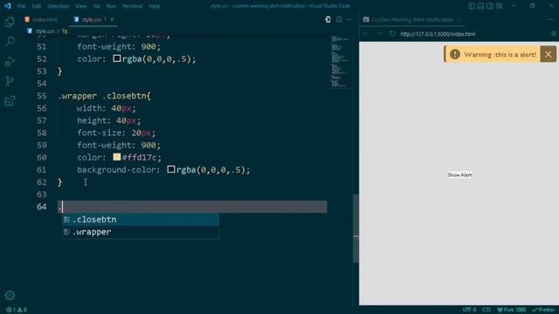Screen dimensions: 559x314
Task: Open color picker swatch on line 52
Action: 117,58
